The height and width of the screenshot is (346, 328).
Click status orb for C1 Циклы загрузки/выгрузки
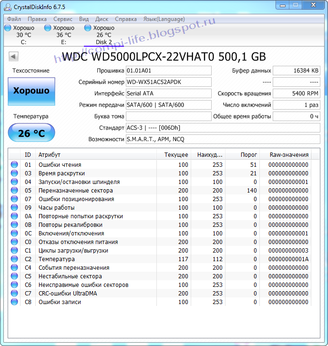[x=14, y=251]
